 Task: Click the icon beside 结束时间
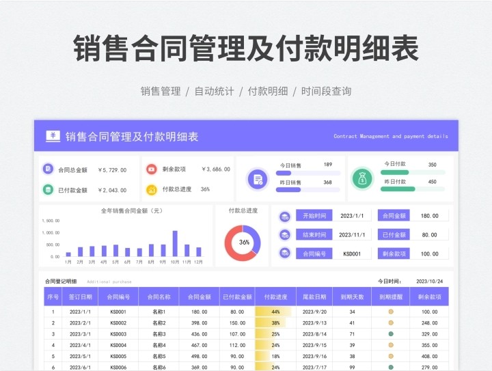point(285,235)
